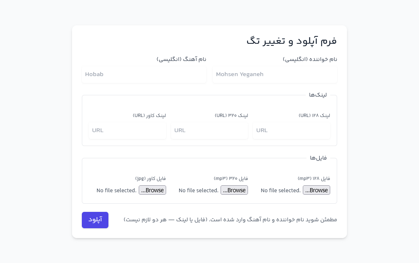Click the نام آهنگ (انگلیسی) label
This screenshot has width=419, height=263.
[181, 59]
